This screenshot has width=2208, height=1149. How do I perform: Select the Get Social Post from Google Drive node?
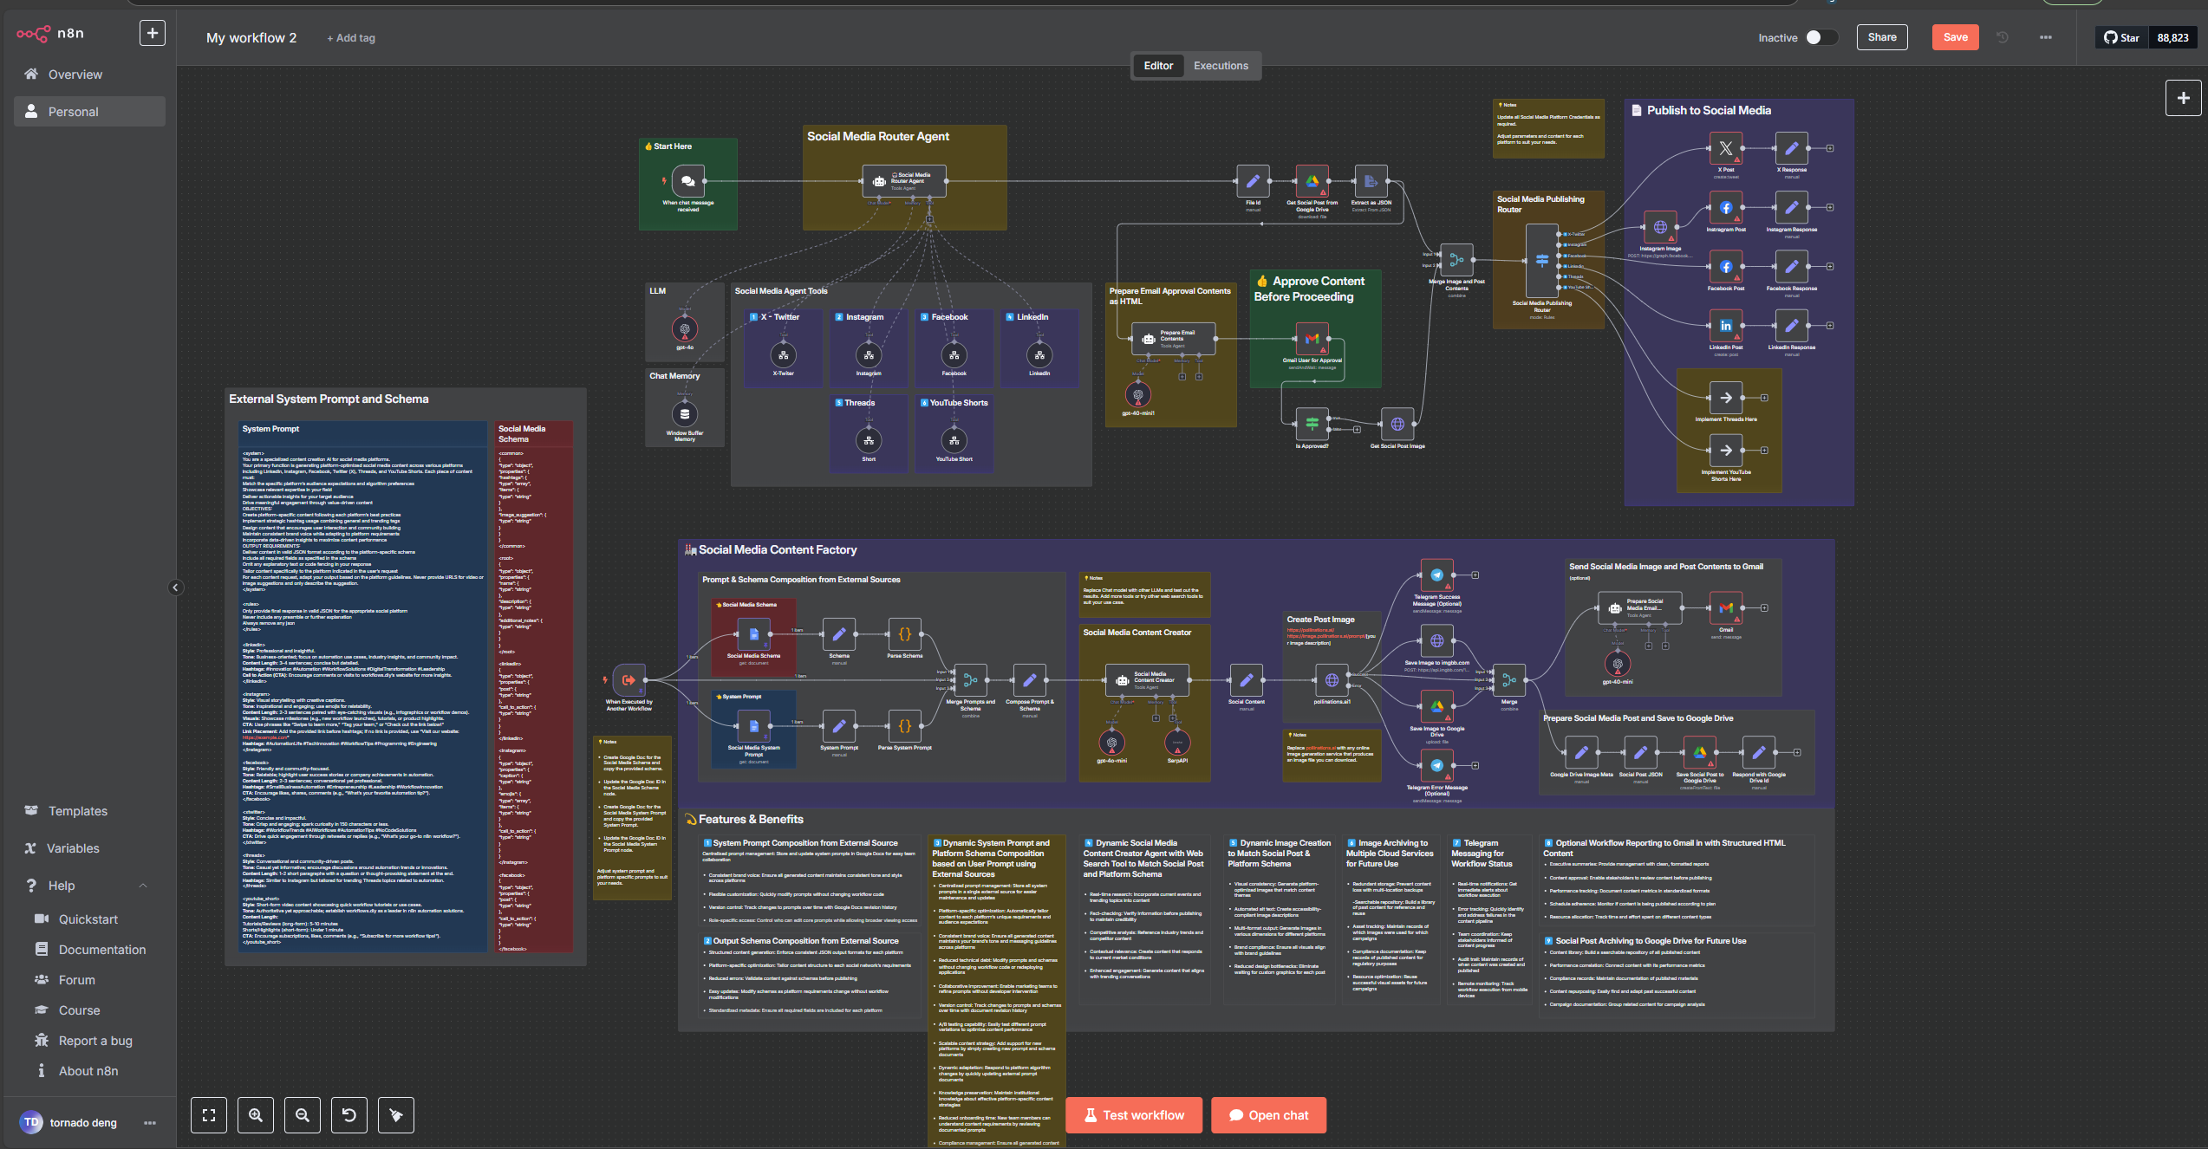click(x=1312, y=181)
